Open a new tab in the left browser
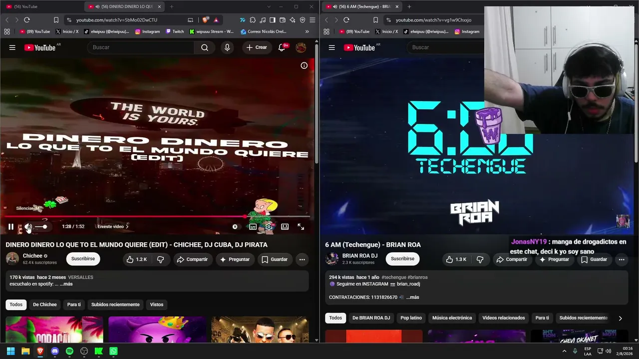Image resolution: width=639 pixels, height=359 pixels. click(171, 6)
